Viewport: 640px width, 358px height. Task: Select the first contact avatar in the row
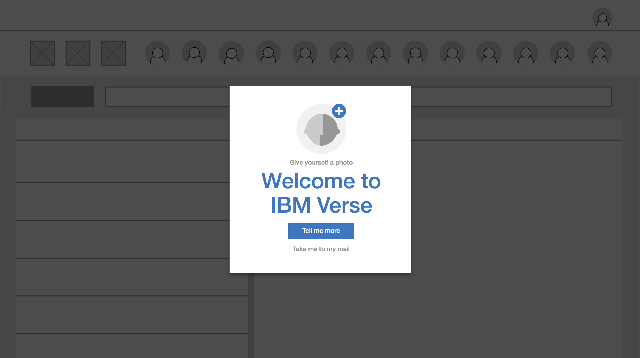157,53
